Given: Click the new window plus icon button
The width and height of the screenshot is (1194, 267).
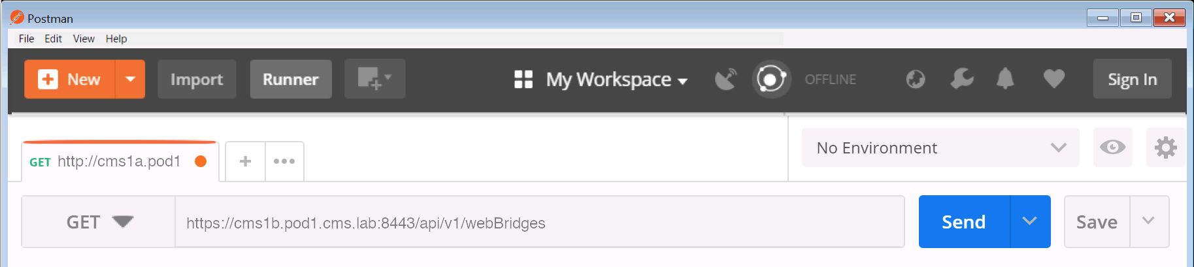Looking at the screenshot, I should [375, 79].
